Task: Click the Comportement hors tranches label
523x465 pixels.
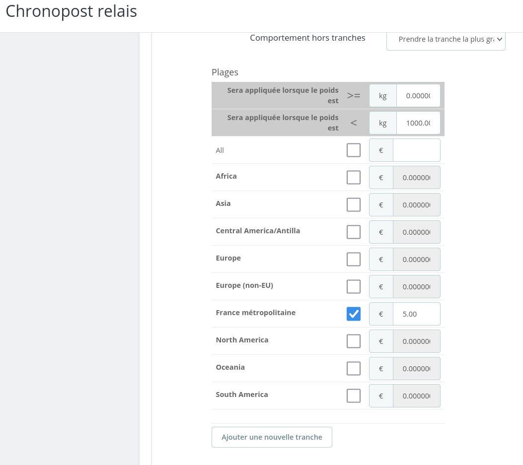Action: pyautogui.click(x=307, y=38)
